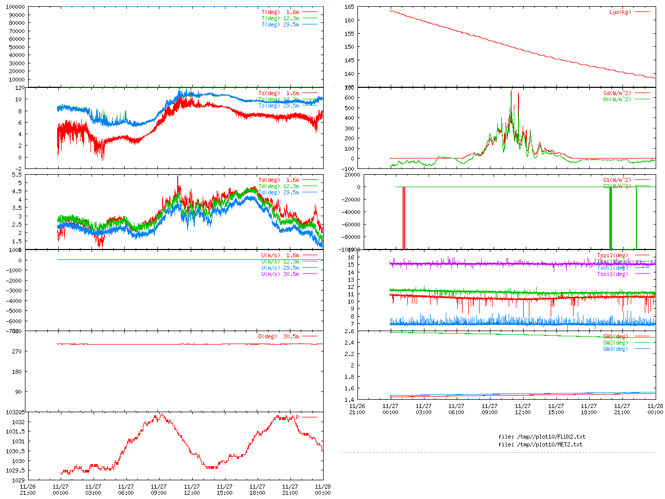Viewport: 665px width, 499px height.
Task: Click the "Td(deg) 1.6m" legend label
Action: click(278, 180)
